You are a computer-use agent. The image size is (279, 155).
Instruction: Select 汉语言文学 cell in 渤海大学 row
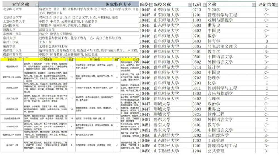click(89, 29)
